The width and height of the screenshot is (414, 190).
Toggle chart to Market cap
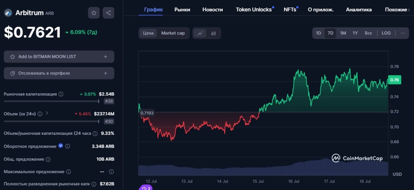point(173,33)
